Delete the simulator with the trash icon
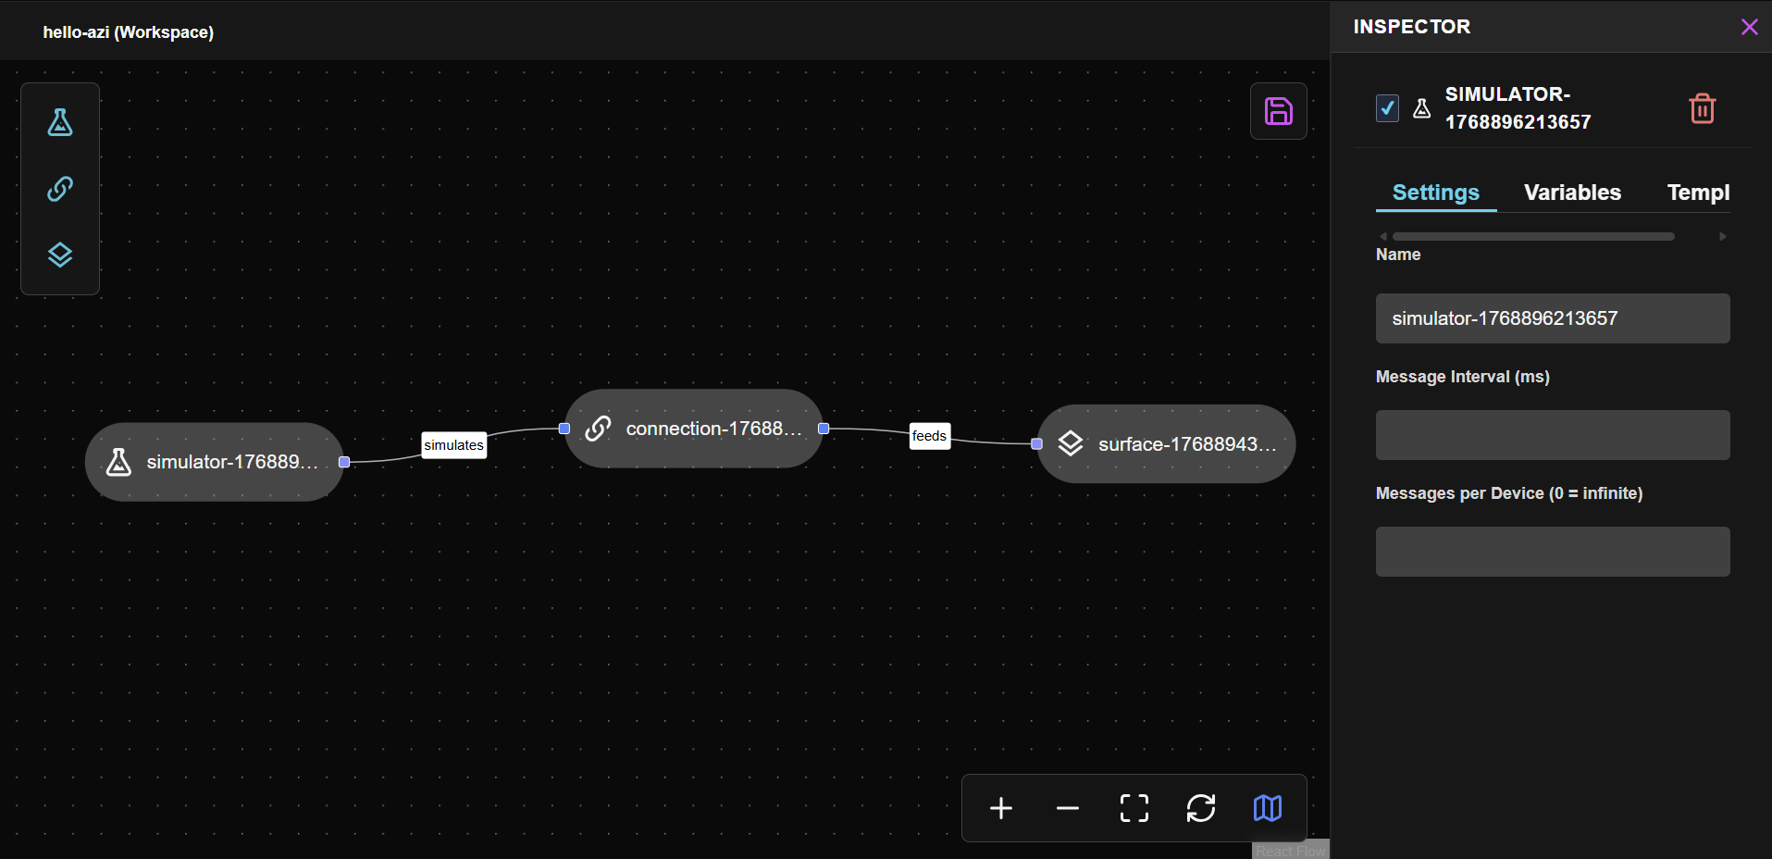The height and width of the screenshot is (859, 1772). 1703,108
